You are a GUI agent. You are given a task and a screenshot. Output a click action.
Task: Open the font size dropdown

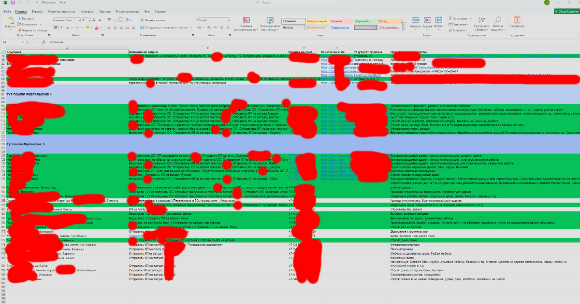(88, 20)
